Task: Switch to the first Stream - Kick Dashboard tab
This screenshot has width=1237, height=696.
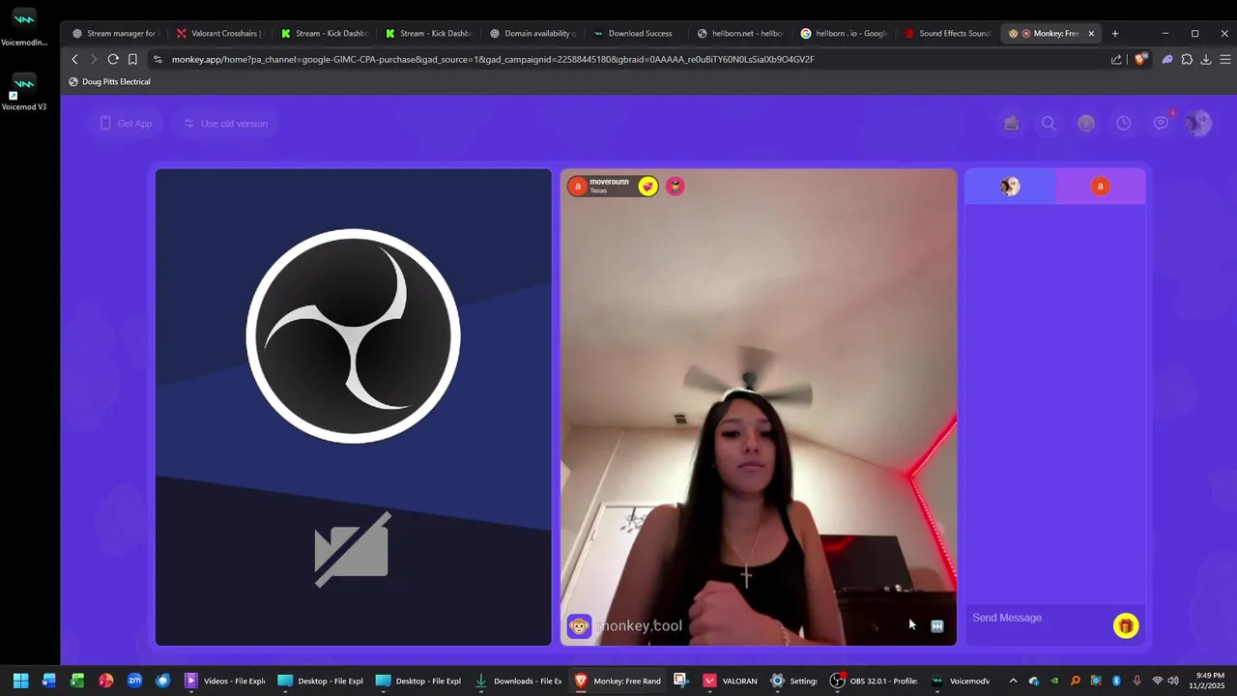Action: 323,33
